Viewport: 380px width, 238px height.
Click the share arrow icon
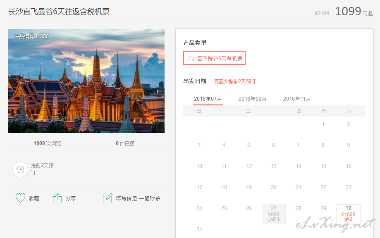57,198
